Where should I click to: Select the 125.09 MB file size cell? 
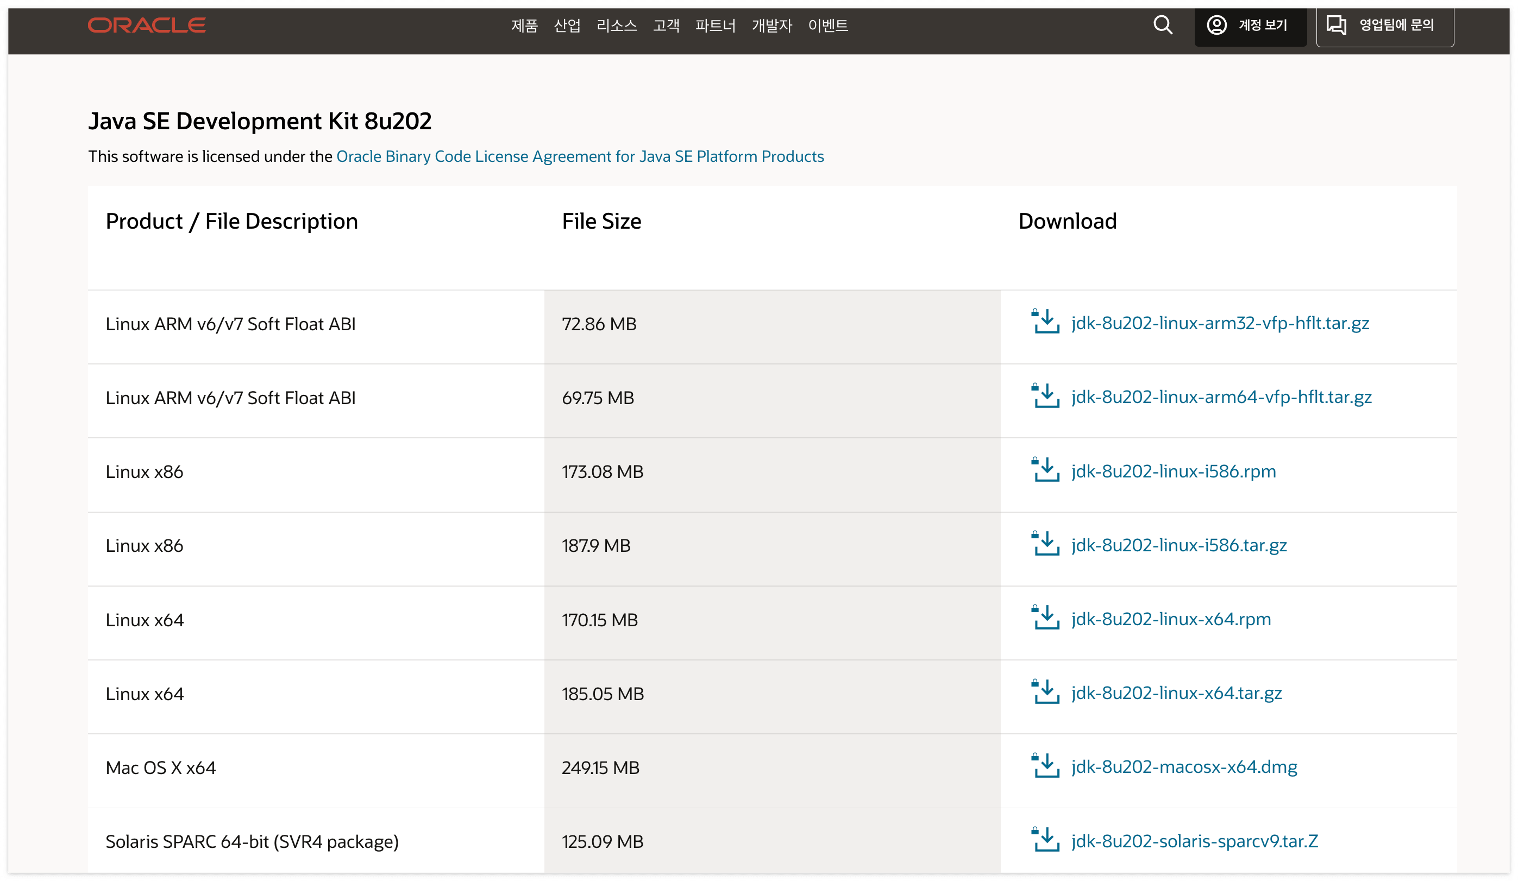772,841
